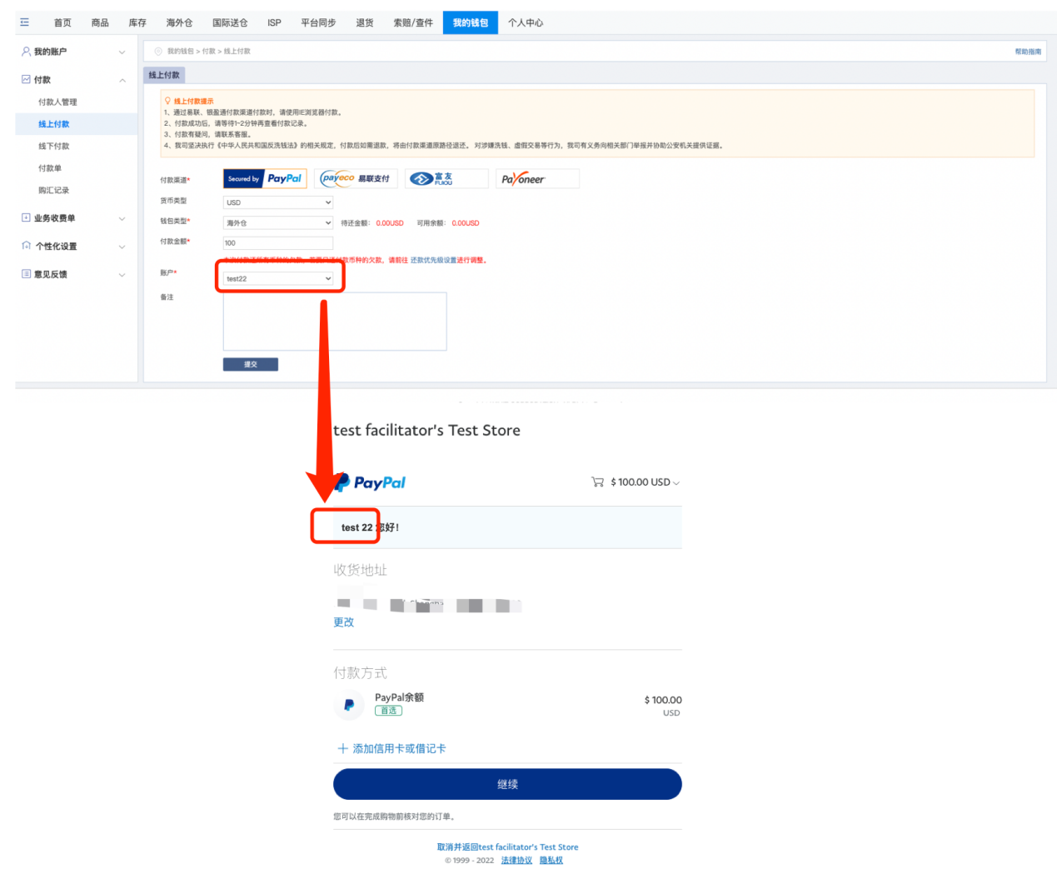The image size is (1057, 874).
Task: Open the 法律协议 footer link
Action: 516,861
